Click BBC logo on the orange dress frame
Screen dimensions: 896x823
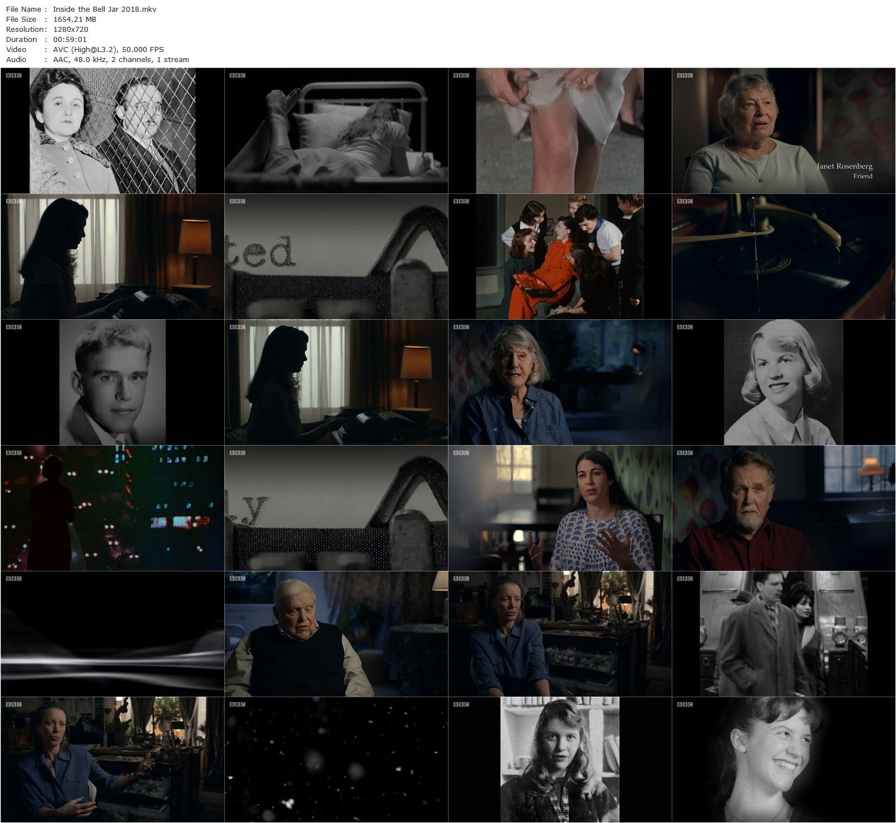point(461,201)
